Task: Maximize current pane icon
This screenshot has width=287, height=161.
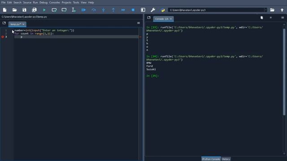Action: pos(143,10)
